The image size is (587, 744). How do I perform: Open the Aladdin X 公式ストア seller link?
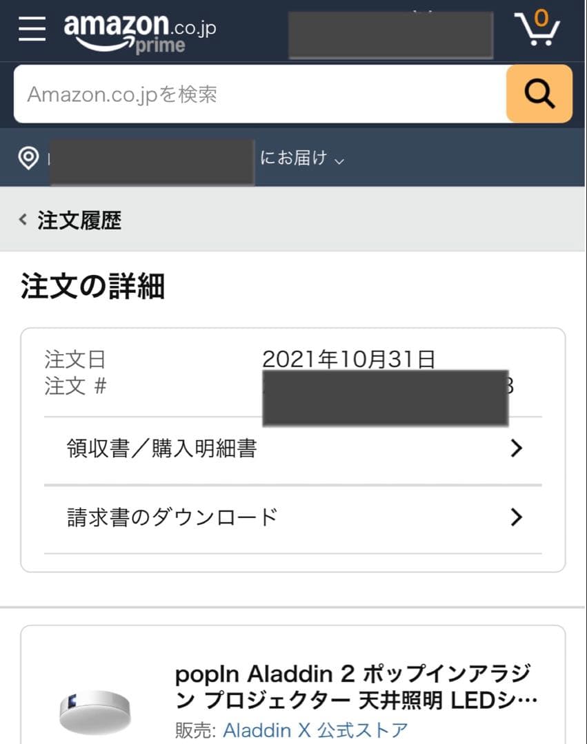pyautogui.click(x=315, y=730)
